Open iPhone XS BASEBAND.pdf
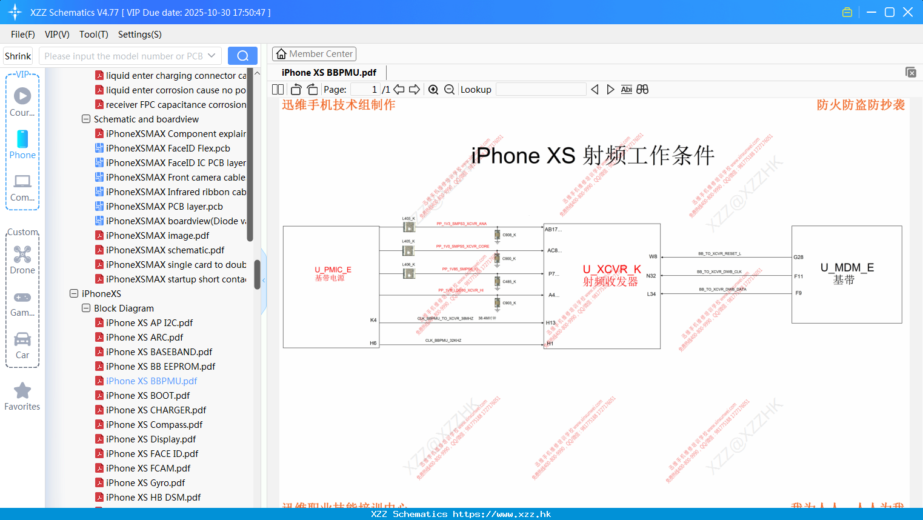923x520 pixels. pos(159,352)
